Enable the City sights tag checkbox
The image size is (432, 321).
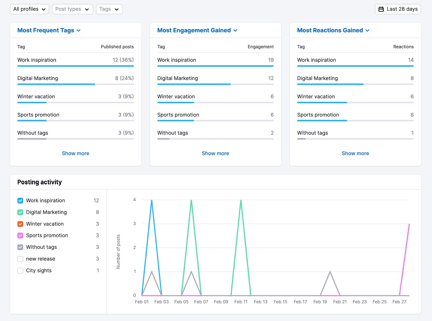[20, 270]
